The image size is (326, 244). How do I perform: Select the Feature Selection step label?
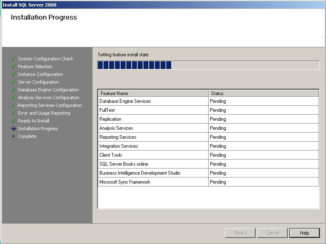click(x=35, y=67)
